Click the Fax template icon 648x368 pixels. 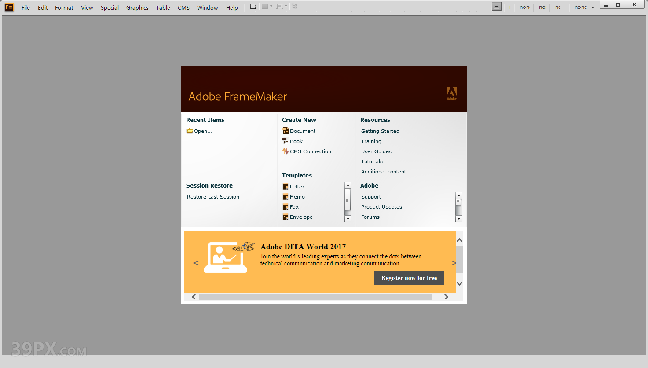click(286, 207)
